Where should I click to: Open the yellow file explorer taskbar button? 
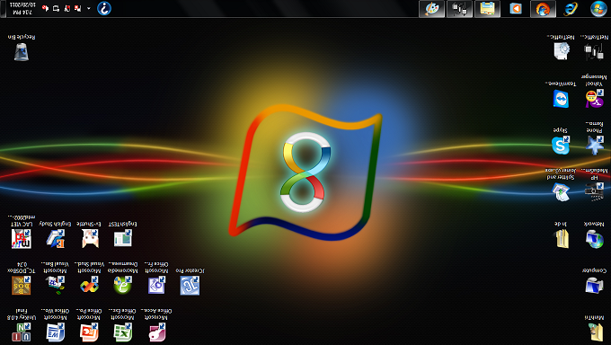tap(487, 9)
